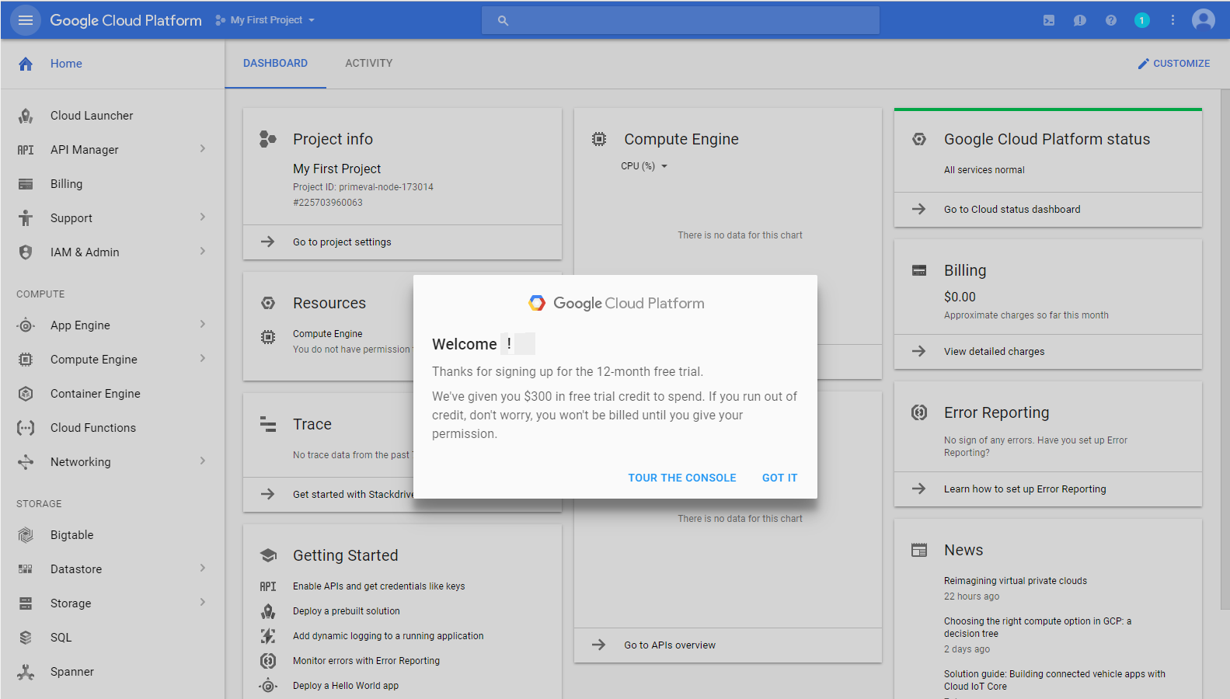Click the SQL stack icon in sidebar

pos(26,638)
